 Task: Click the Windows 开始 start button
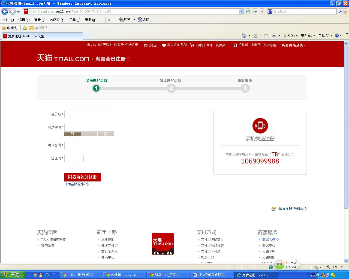click(13, 275)
